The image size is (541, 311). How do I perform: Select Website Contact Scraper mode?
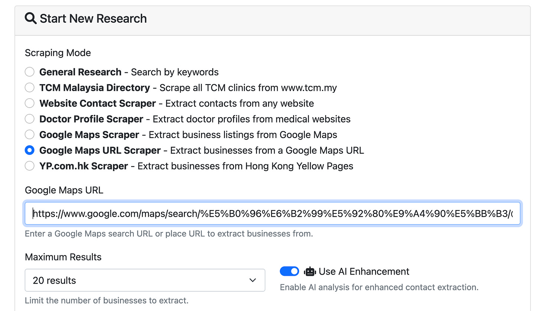tap(29, 103)
